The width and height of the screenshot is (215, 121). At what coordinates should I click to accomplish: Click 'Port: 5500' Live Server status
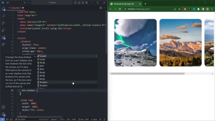click(x=83, y=120)
